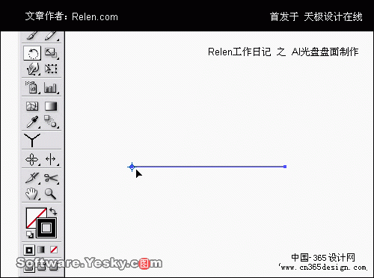Select the Zoom magnifier tool

[x=50, y=194]
